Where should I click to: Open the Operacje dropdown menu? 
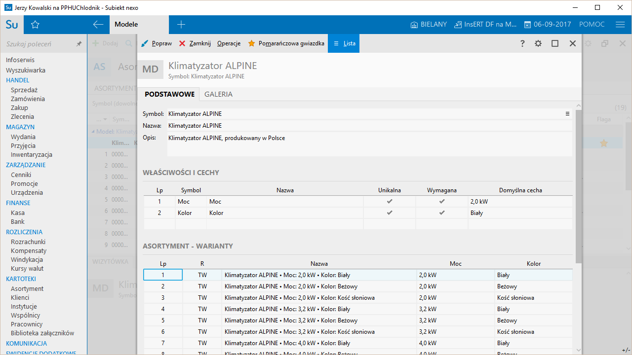click(229, 43)
